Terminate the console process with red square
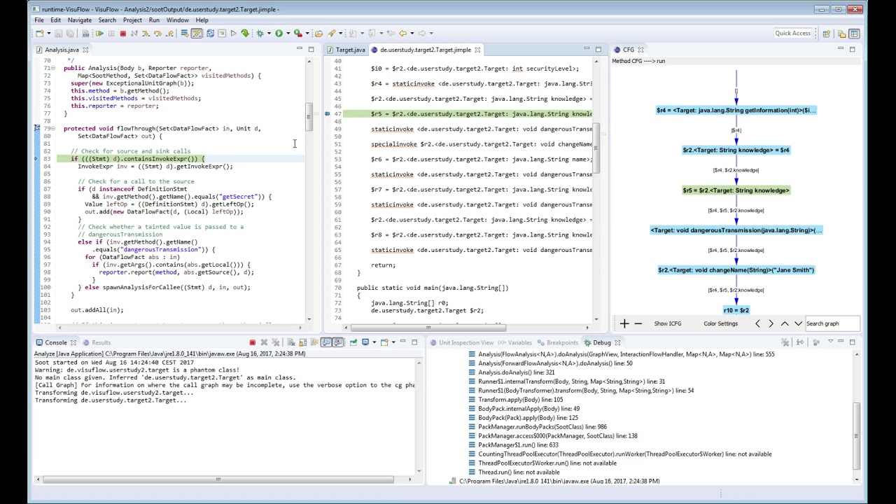Screen dimensions: 896x504 tap(253, 342)
